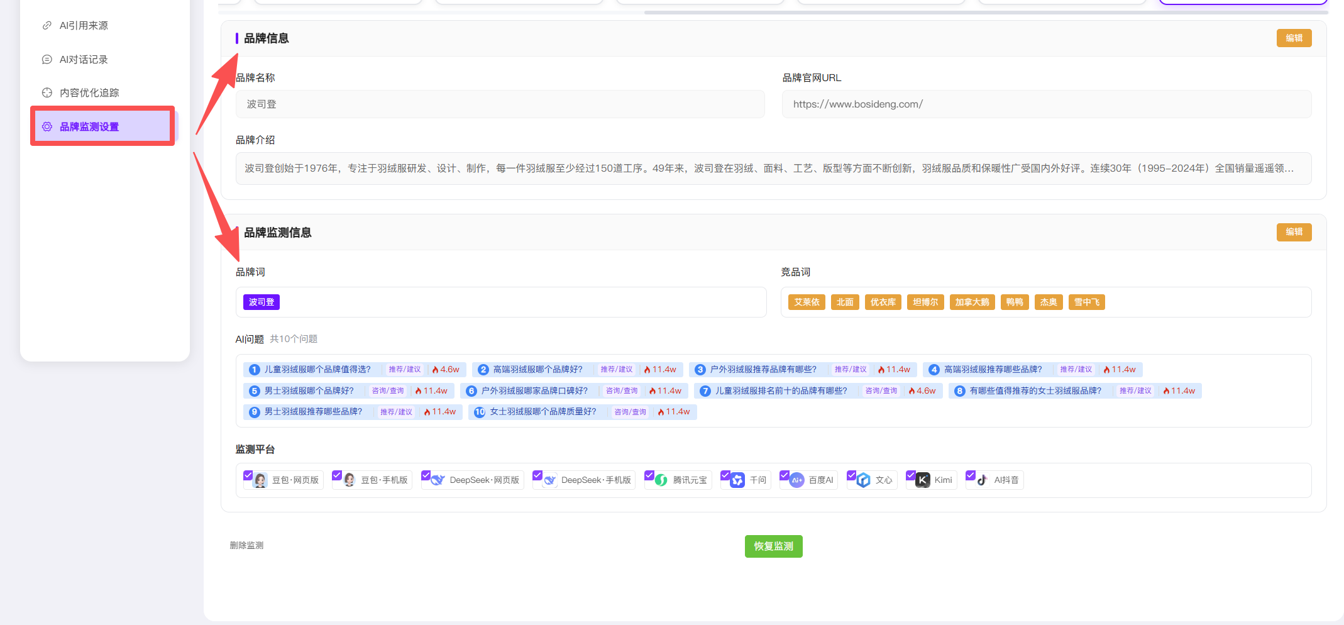This screenshot has width=1344, height=625.
Task: Click the AI抖音 TikTok logo
Action: pyautogui.click(x=983, y=480)
